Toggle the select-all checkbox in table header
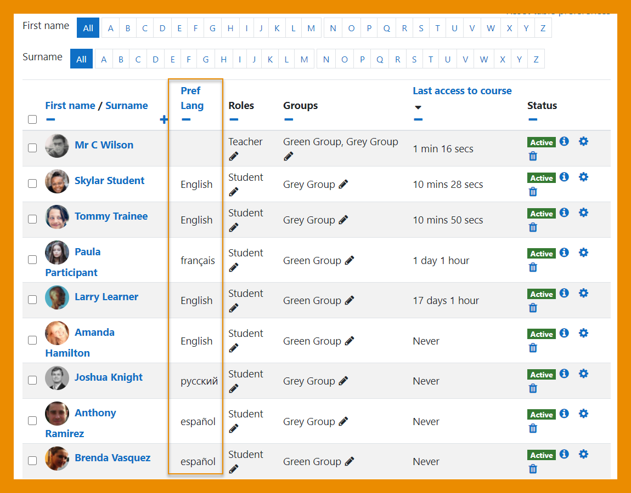This screenshot has height=493, width=631. click(x=32, y=119)
